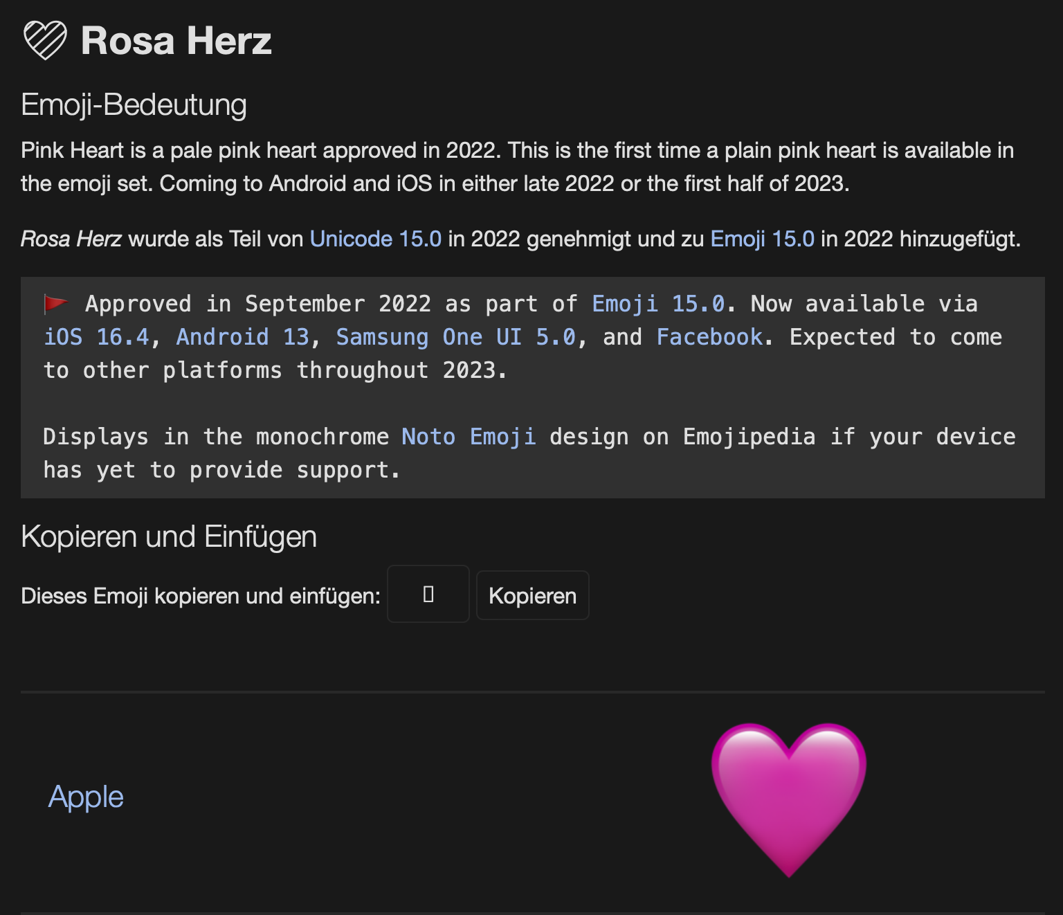Click the Kopieren und Einfügen heading

[x=169, y=536]
